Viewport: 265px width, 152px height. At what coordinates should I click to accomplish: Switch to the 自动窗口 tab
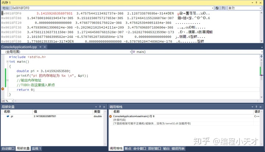coord(8,148)
